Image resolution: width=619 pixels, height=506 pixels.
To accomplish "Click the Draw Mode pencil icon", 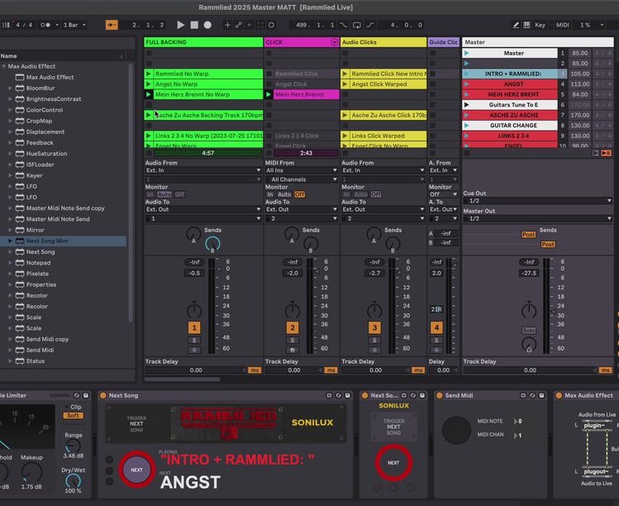I will tap(516, 25).
